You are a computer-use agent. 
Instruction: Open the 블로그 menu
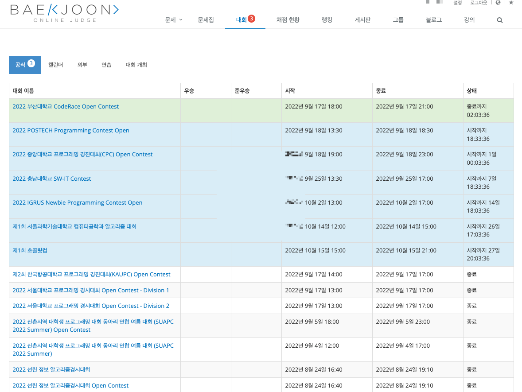pos(434,20)
